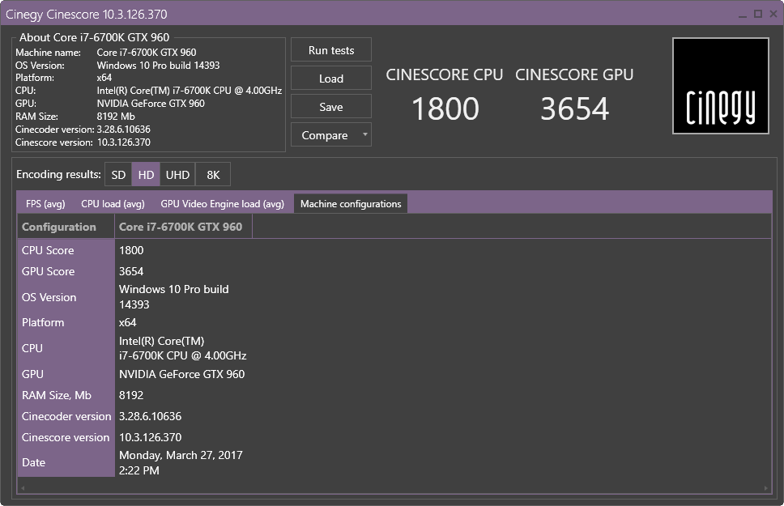This screenshot has height=506, width=784.
Task: Click scrollbar left arrow at table bottom
Action: point(23,488)
